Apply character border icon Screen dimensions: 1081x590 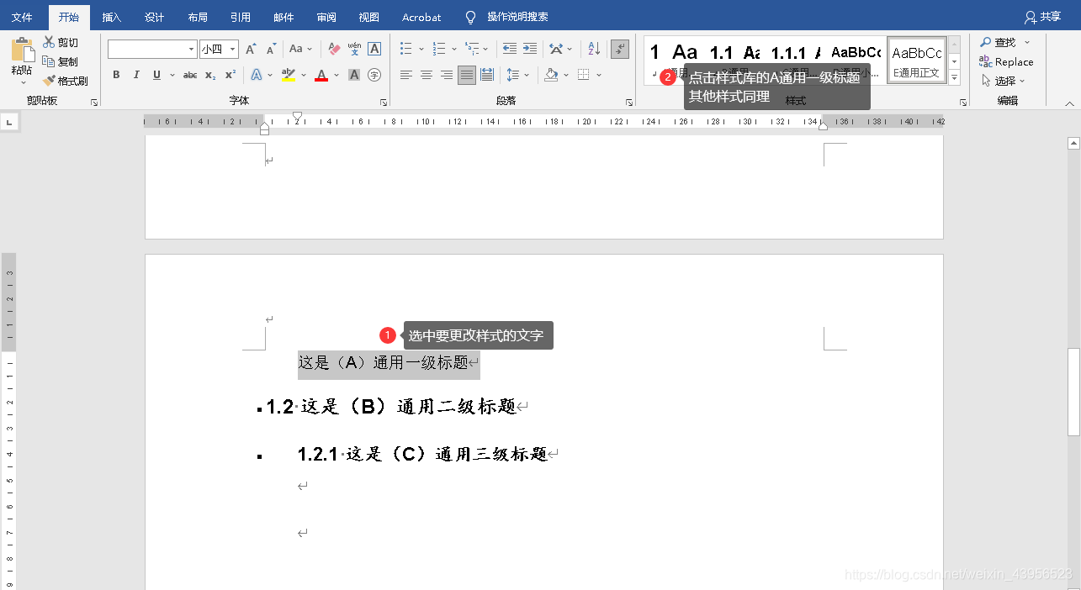374,49
